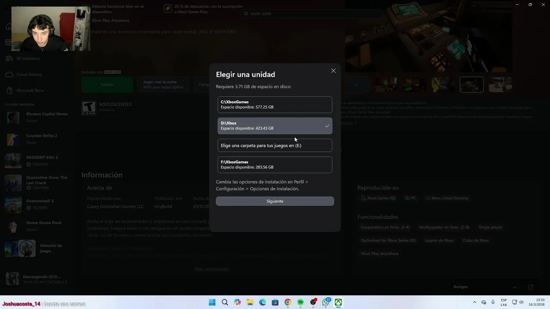550x309 pixels.
Task: Click Multijugador en línea (2-8) tag
Action: 444,227
